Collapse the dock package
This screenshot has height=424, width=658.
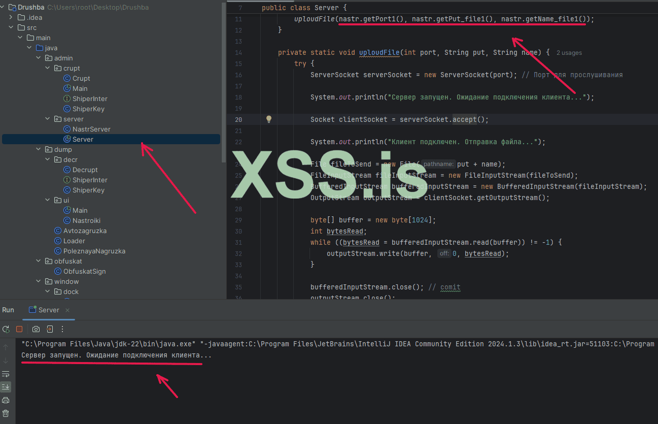[48, 291]
